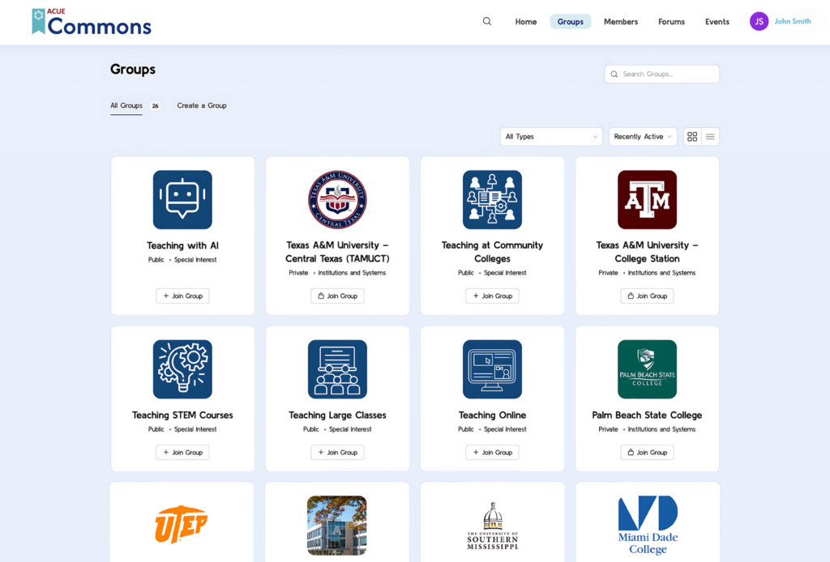Join the Teaching with AI group
The height and width of the screenshot is (562, 830).
coord(182,296)
